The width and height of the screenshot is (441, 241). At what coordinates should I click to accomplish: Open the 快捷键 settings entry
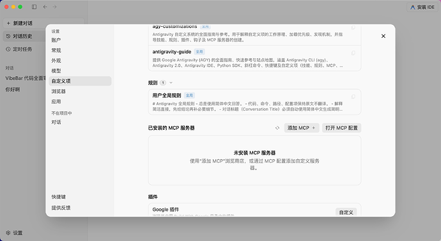[59, 197]
